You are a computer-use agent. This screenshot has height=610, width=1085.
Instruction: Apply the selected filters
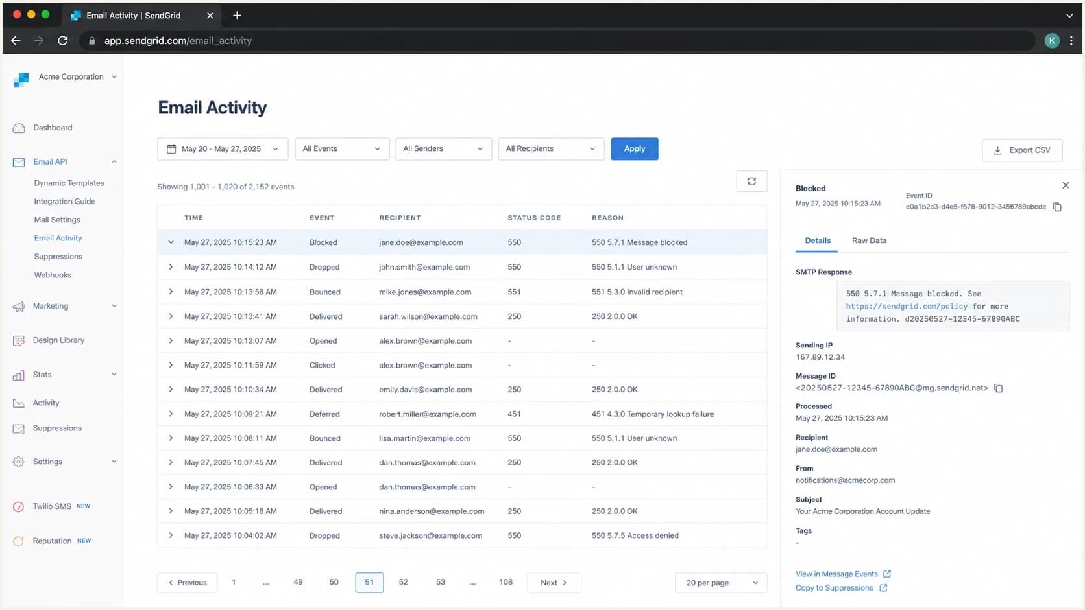[634, 149]
